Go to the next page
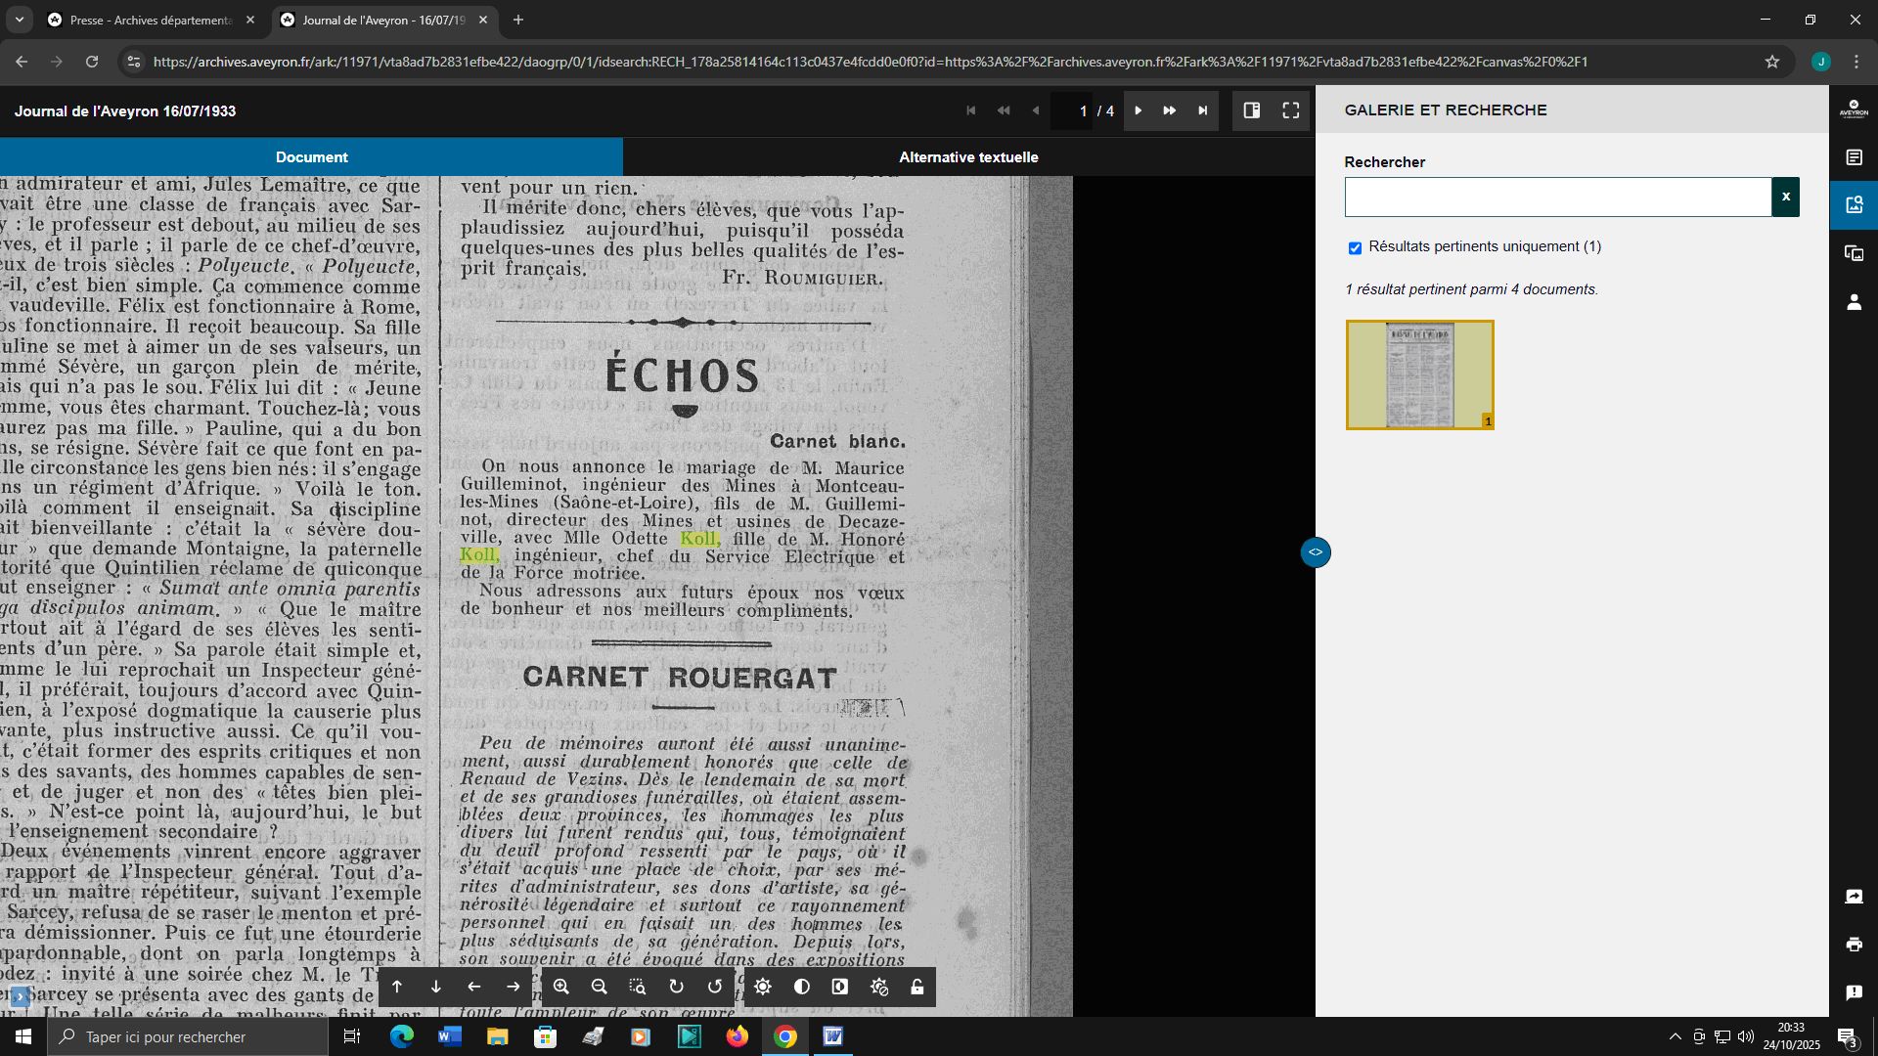This screenshot has width=1878, height=1056. (1138, 110)
